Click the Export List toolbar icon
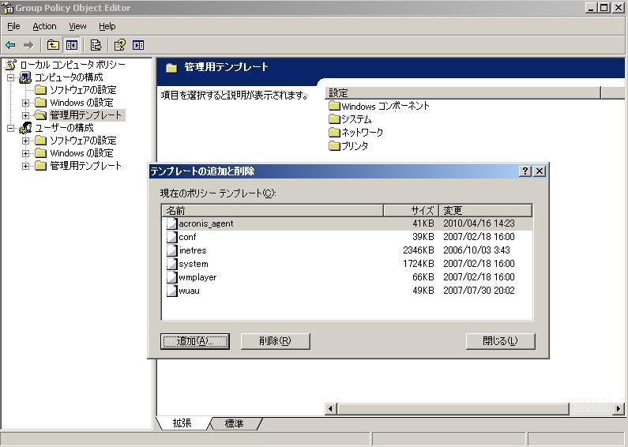628x447 pixels. click(96, 45)
